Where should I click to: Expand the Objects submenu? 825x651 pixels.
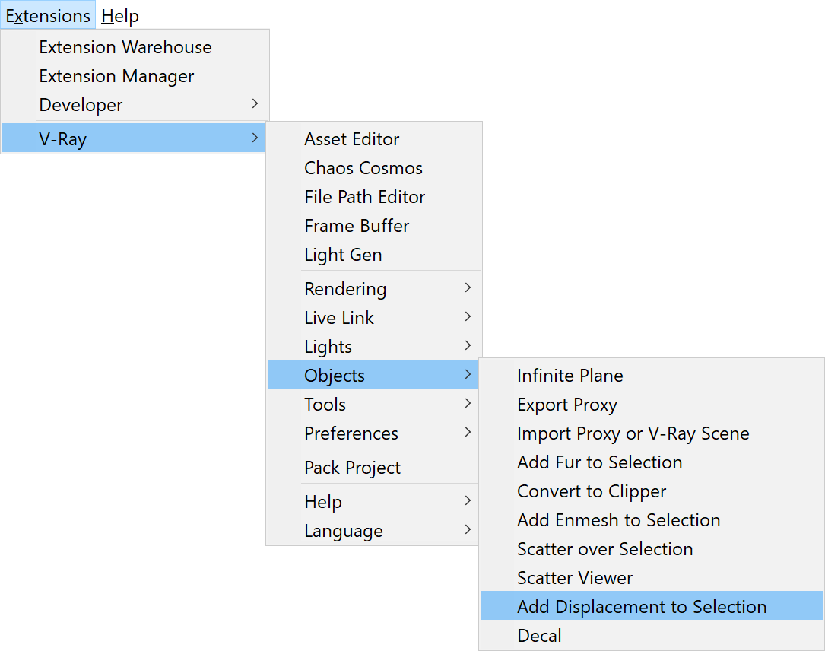[x=373, y=375]
